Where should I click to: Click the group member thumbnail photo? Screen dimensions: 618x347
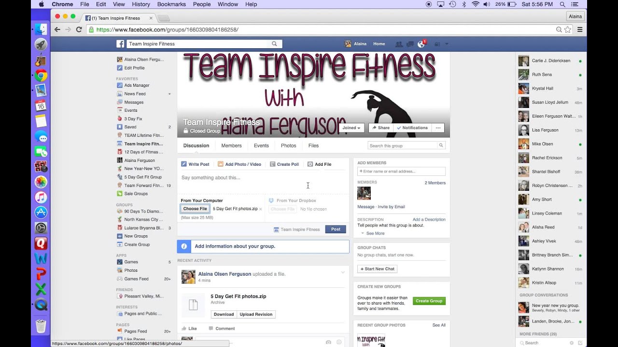pyautogui.click(x=364, y=193)
